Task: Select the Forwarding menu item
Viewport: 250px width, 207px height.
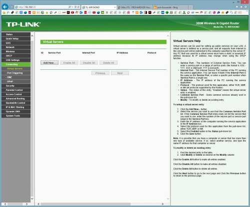Action: tap(16, 64)
